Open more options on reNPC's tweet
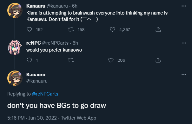192x124 pixels. pyautogui.click(x=184, y=43)
